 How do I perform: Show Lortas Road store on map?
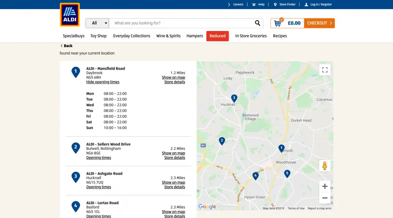click(x=173, y=212)
